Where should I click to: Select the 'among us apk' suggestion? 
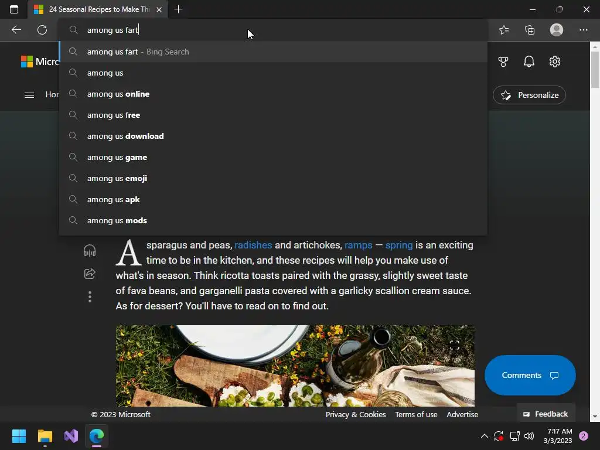click(273, 199)
